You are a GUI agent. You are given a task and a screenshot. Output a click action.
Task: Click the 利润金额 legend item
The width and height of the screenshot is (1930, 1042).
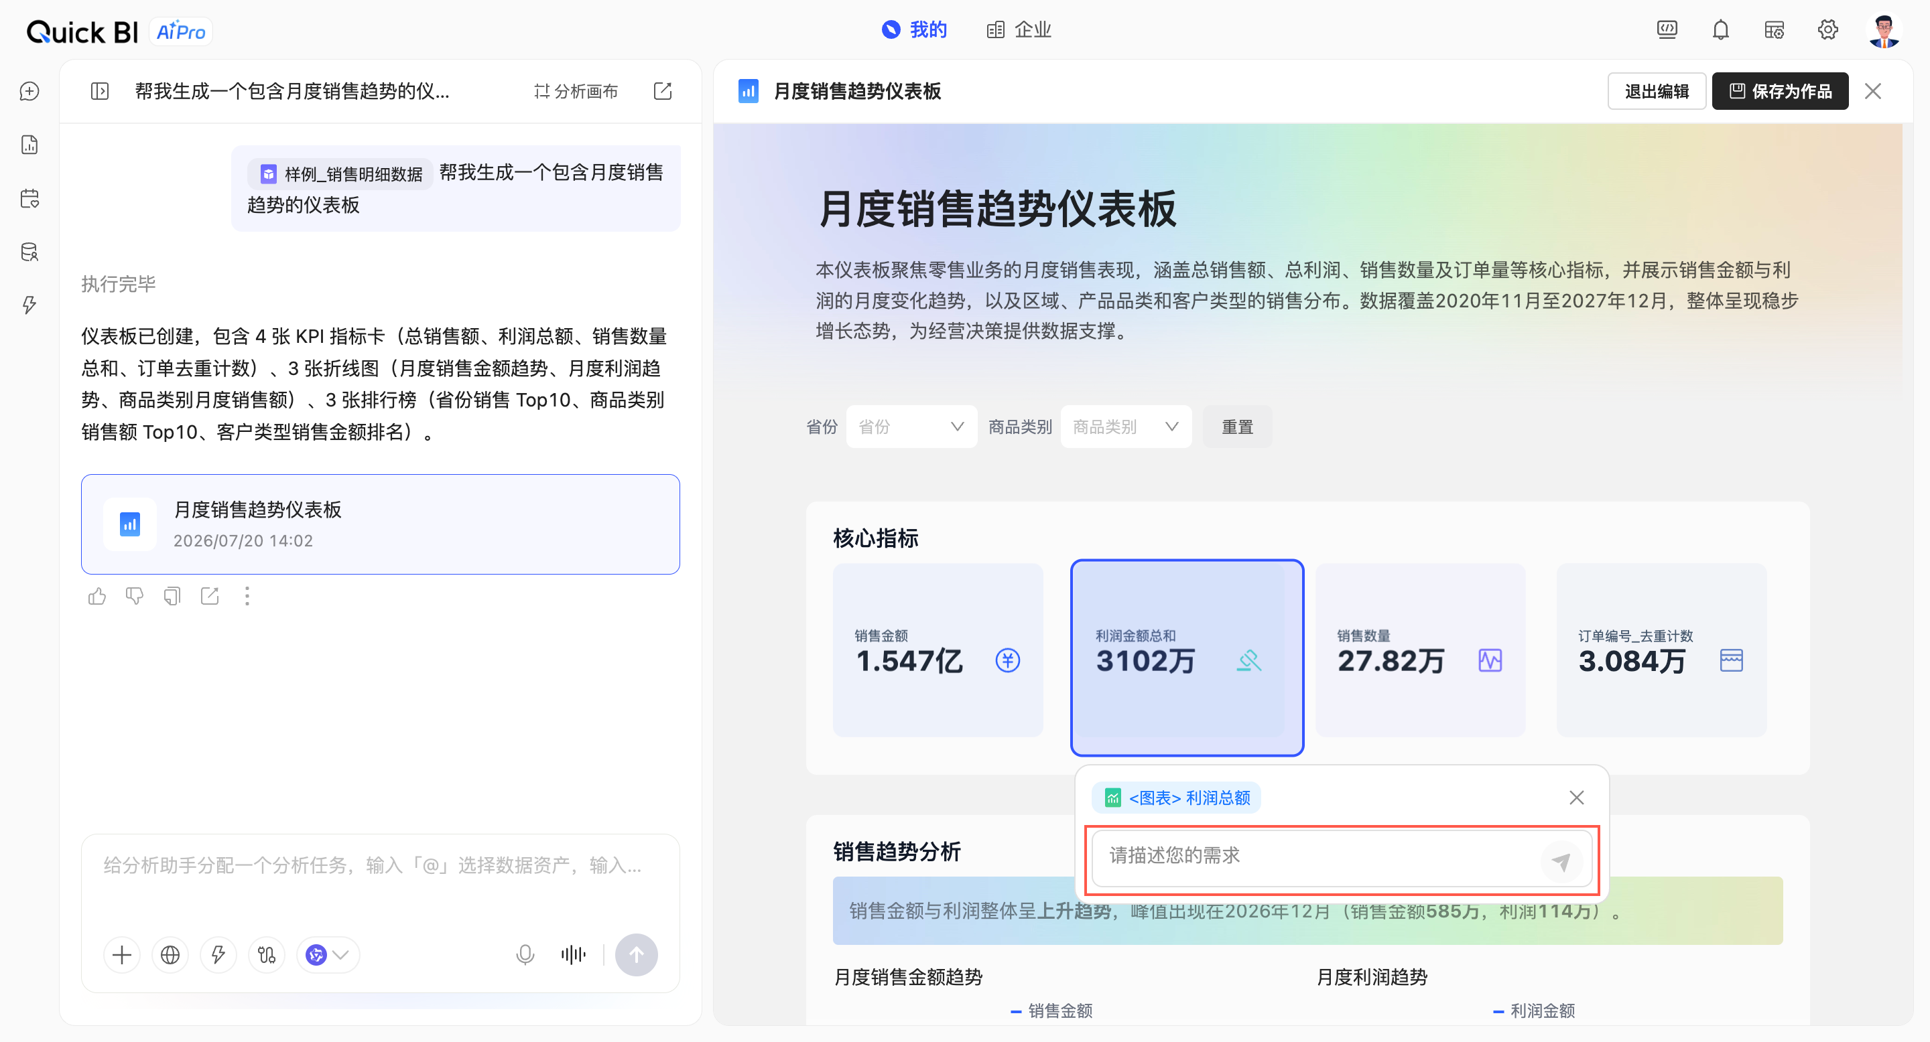[1534, 1011]
